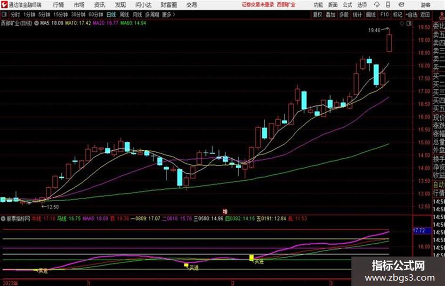Click the 12.50 low price label

point(52,207)
